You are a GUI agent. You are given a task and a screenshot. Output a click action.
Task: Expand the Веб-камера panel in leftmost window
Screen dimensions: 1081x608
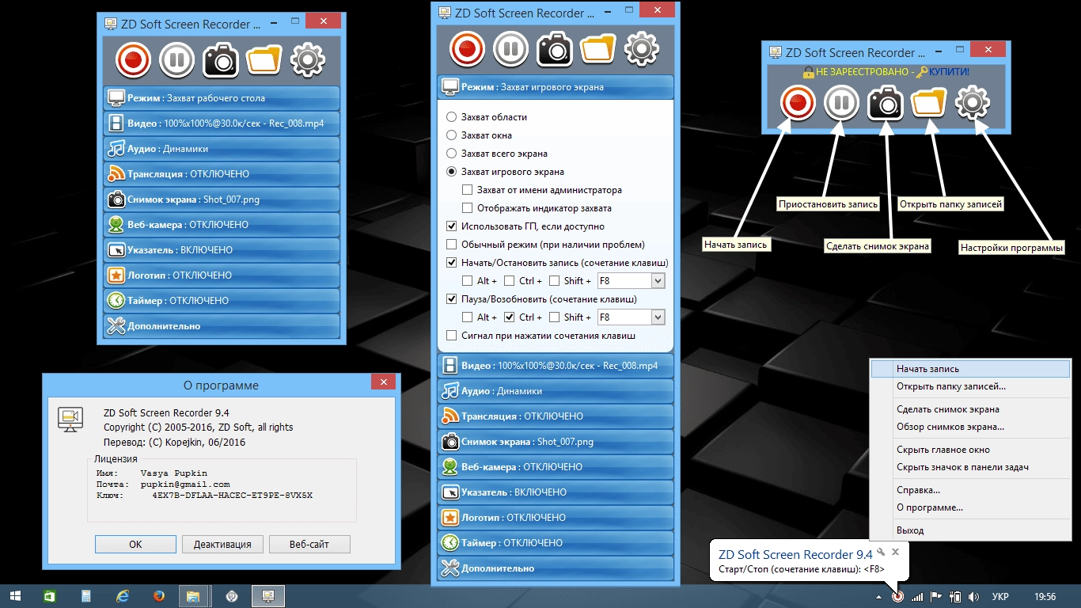coord(222,225)
